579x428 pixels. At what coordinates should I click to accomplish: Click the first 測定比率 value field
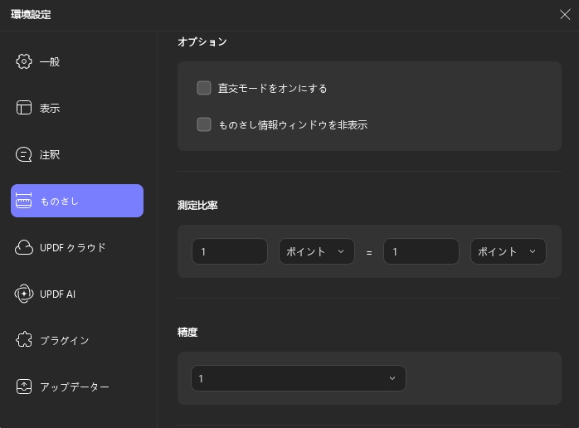coord(230,251)
